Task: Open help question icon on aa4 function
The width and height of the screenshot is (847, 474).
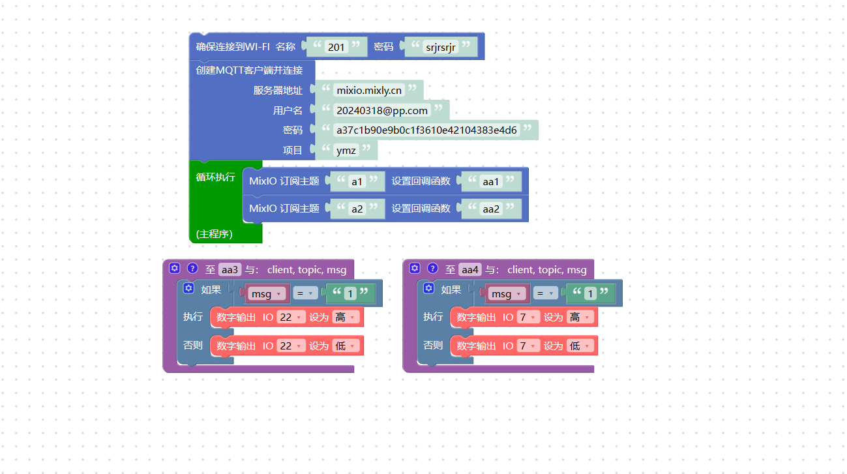Action: pos(432,268)
